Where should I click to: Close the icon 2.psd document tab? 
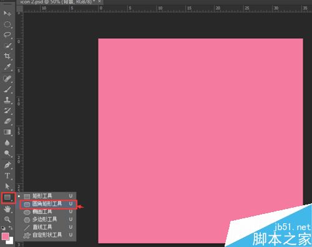pyautogui.click(x=100, y=2)
